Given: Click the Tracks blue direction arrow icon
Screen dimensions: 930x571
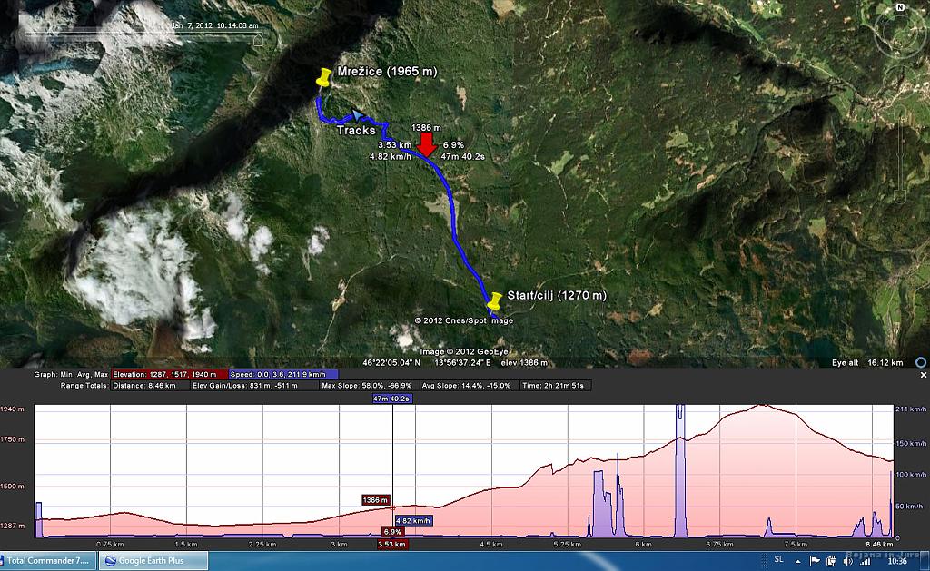Looking at the screenshot, I should point(358,115).
